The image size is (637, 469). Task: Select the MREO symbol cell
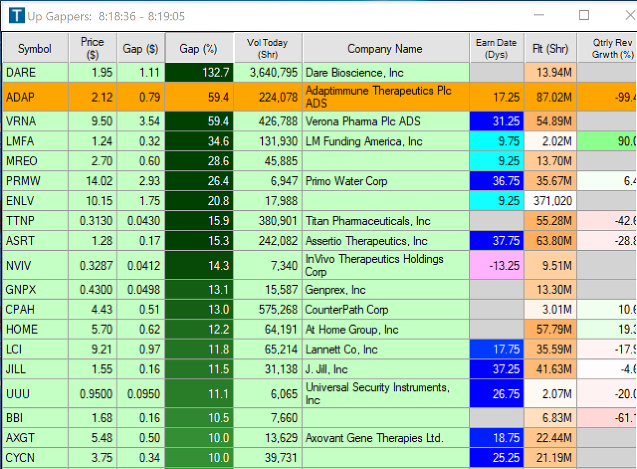click(36, 161)
